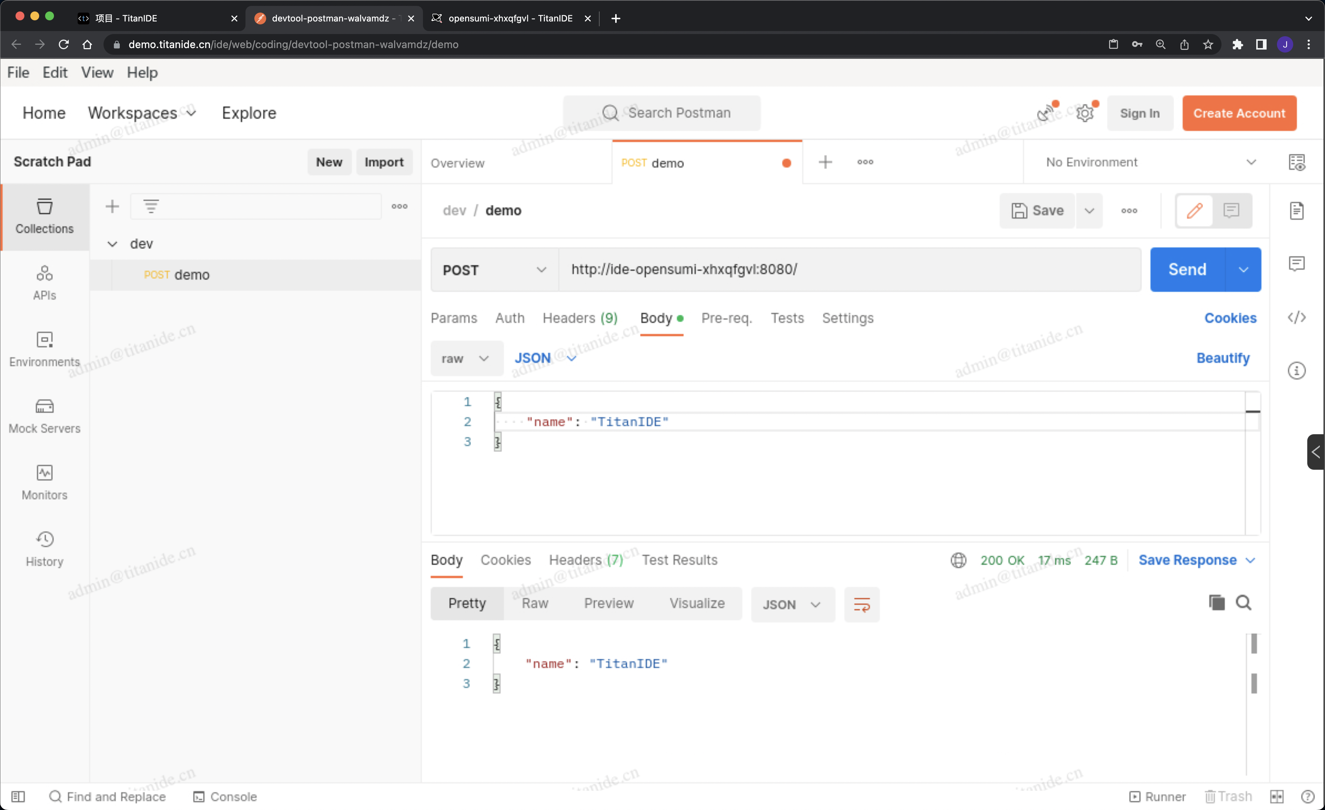Open the Monitors sidebar panel
The width and height of the screenshot is (1325, 810).
(x=45, y=483)
